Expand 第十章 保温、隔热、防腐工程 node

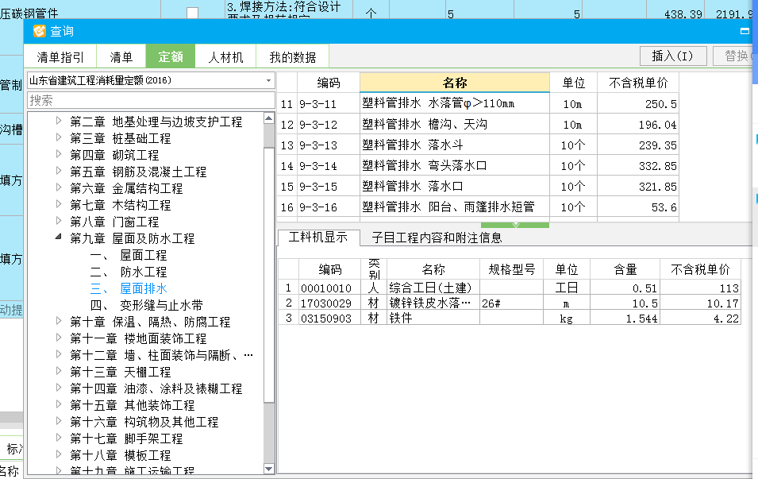59,321
